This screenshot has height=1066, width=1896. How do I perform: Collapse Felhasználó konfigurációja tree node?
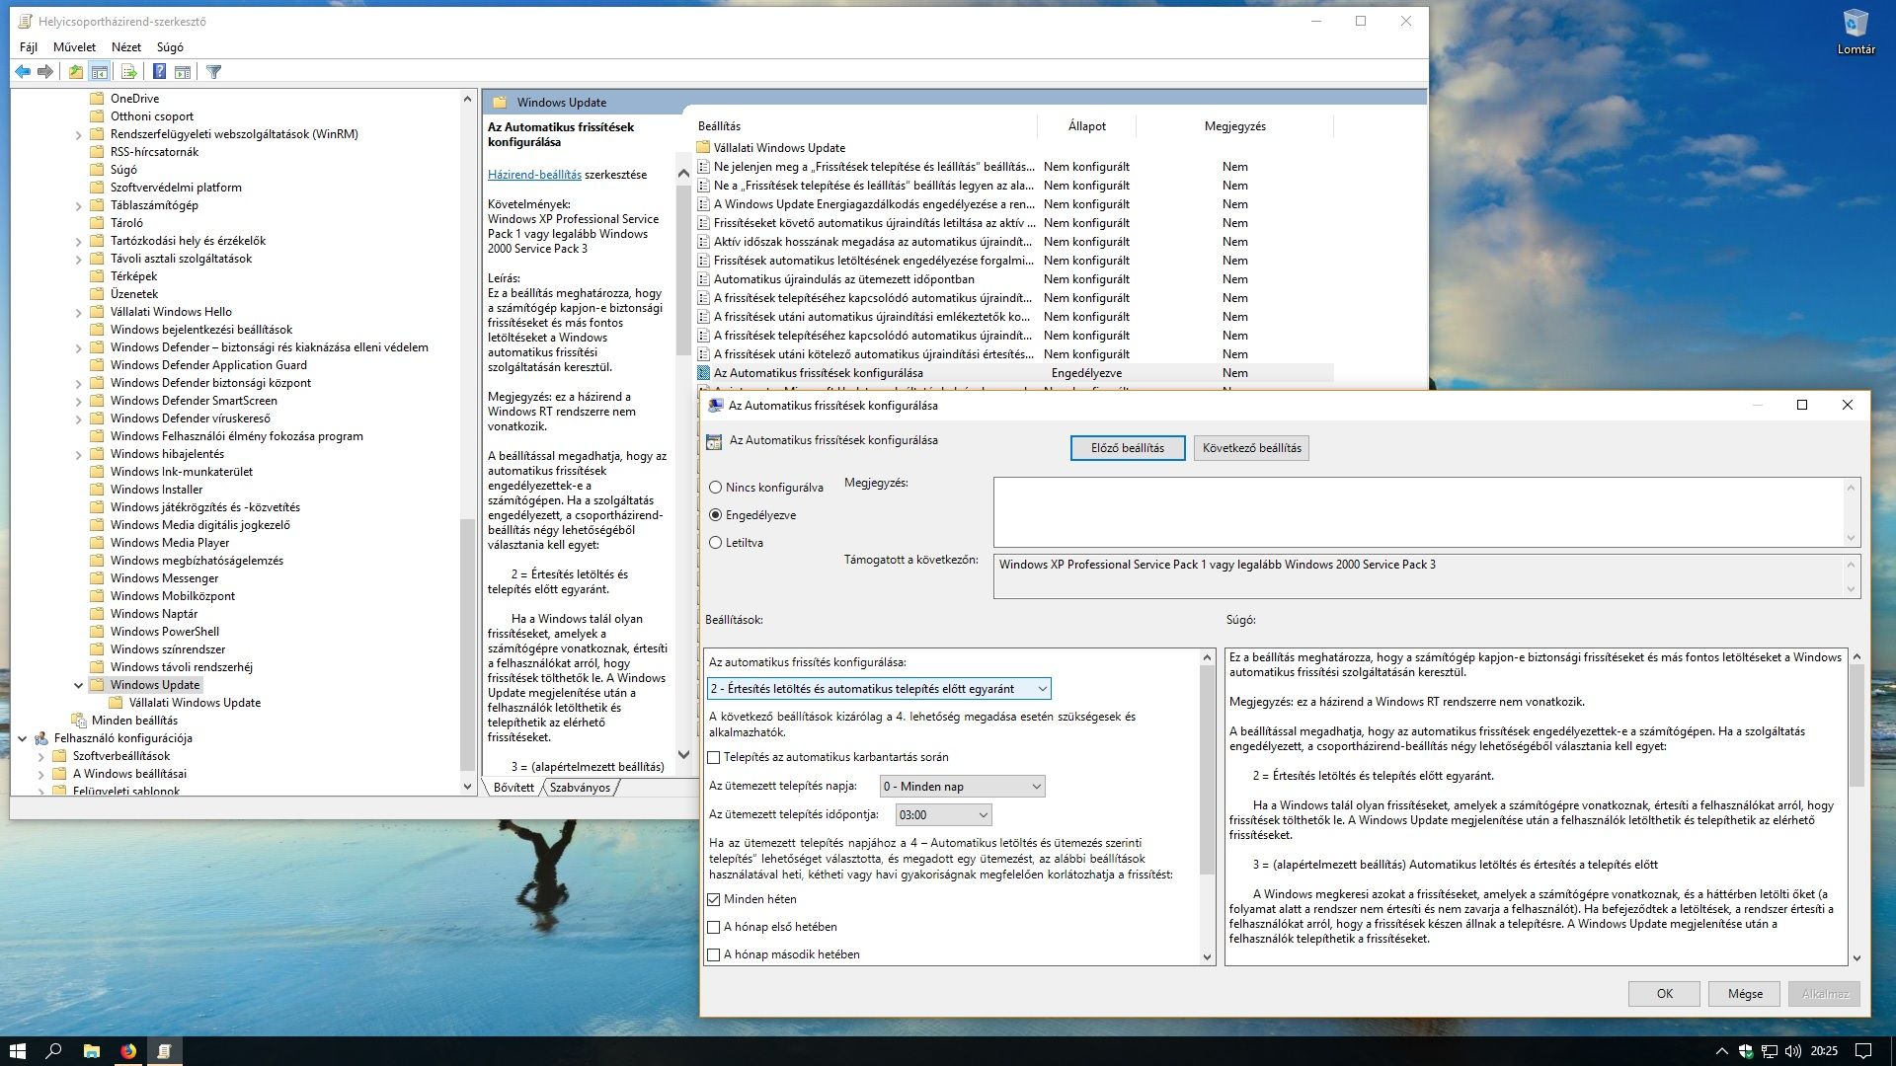(23, 738)
